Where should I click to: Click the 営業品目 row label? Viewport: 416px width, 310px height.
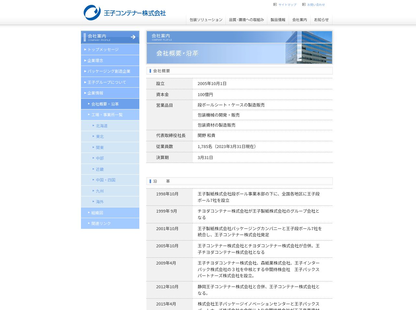click(165, 105)
